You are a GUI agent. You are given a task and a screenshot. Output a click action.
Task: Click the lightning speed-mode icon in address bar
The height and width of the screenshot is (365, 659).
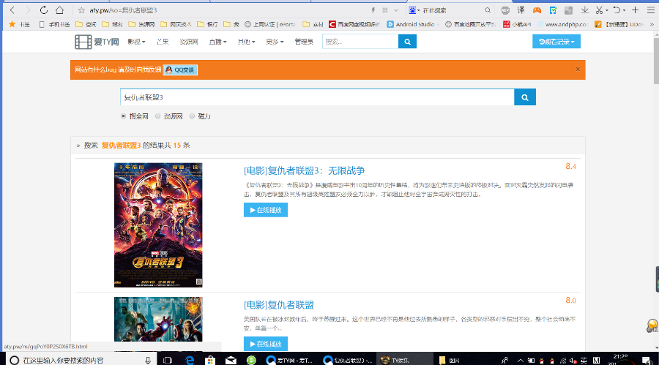pos(373,10)
